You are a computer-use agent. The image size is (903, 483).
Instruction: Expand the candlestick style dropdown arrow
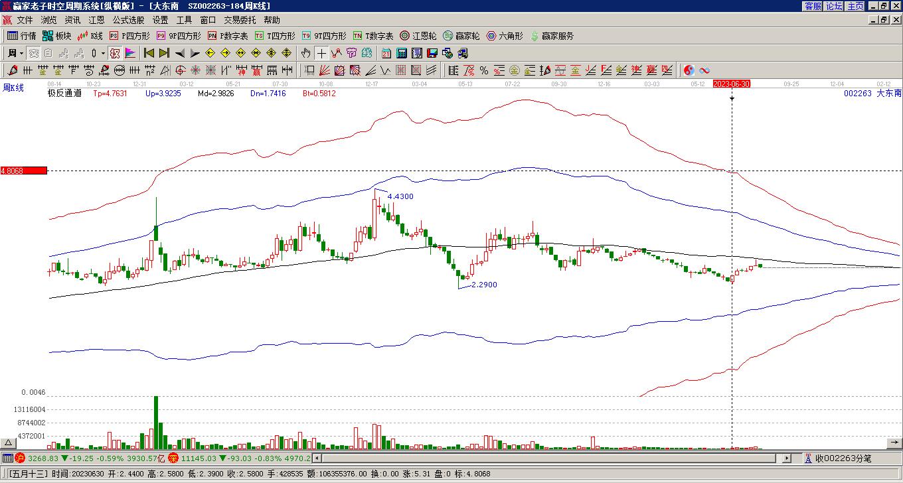[x=103, y=53]
